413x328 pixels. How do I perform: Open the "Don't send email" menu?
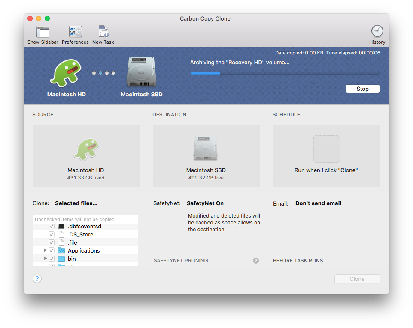[318, 203]
